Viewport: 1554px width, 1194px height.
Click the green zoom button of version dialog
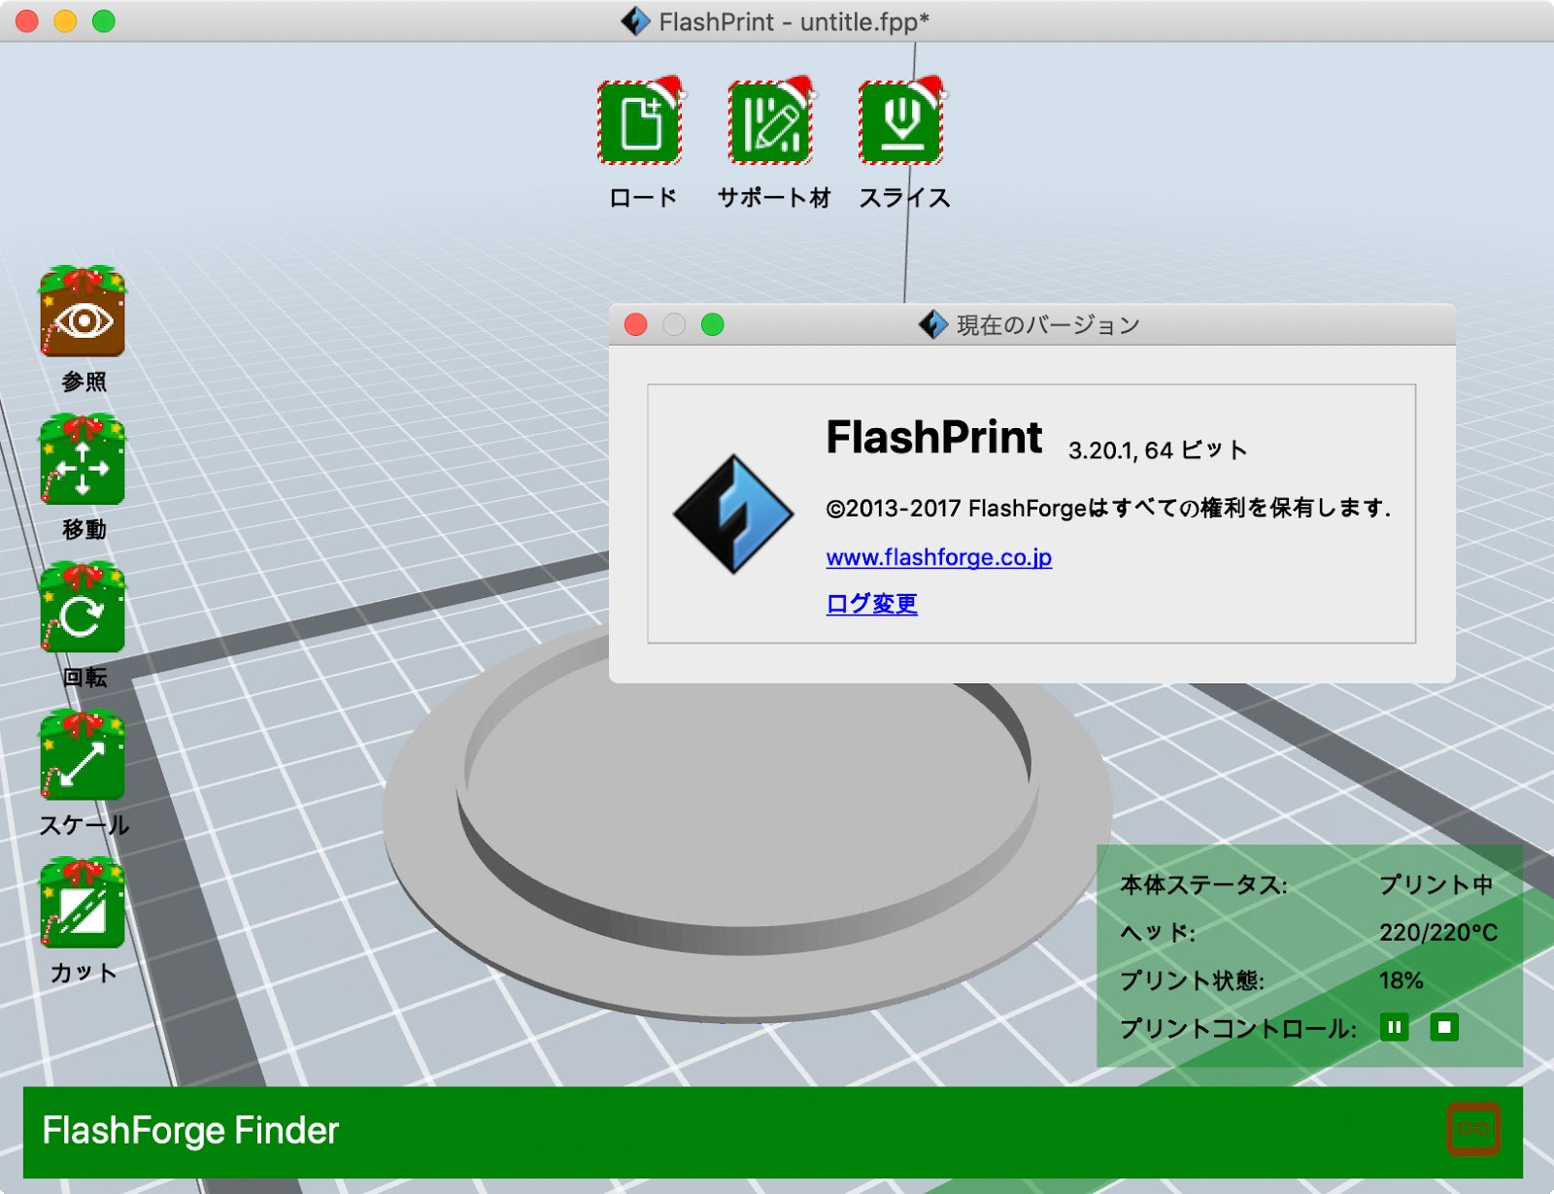click(x=713, y=324)
